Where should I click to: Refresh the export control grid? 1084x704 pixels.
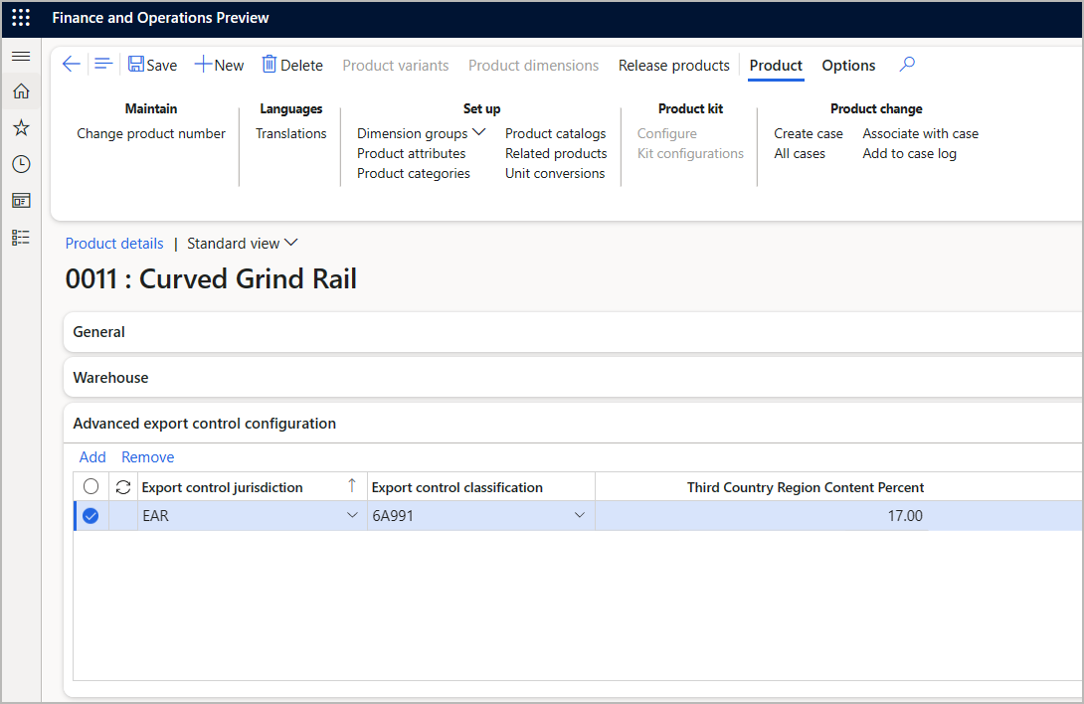(x=120, y=486)
